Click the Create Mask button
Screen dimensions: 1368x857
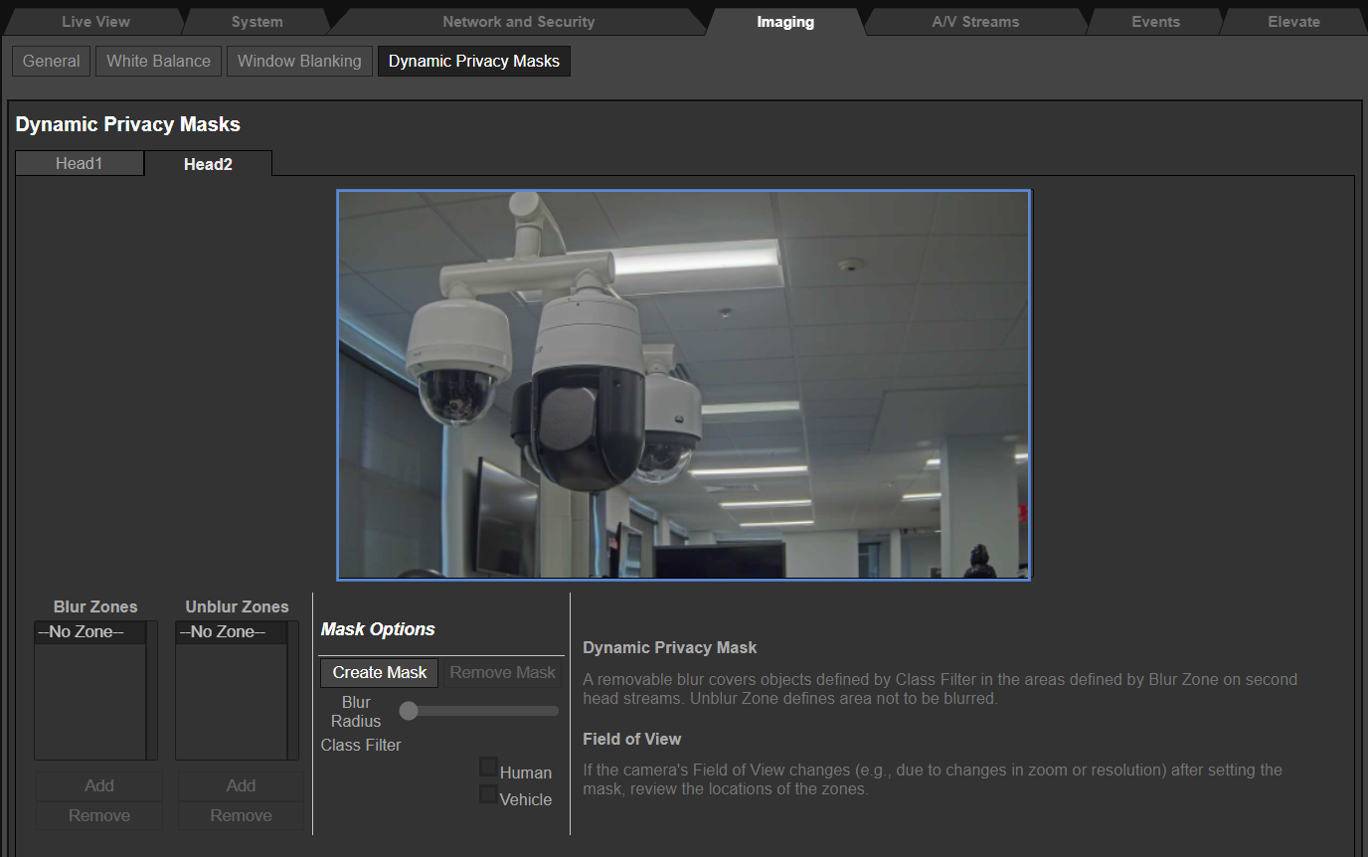(x=380, y=672)
